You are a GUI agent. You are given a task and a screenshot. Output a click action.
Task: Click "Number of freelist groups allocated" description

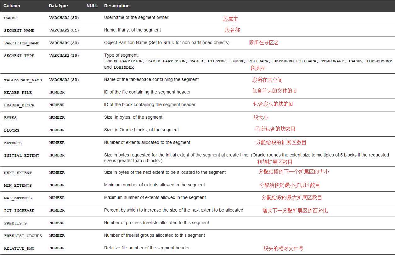tap(155, 235)
